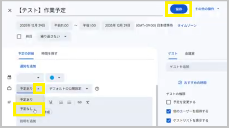
Task: Toggle underline formatting
Action: pyautogui.click(x=51, y=102)
